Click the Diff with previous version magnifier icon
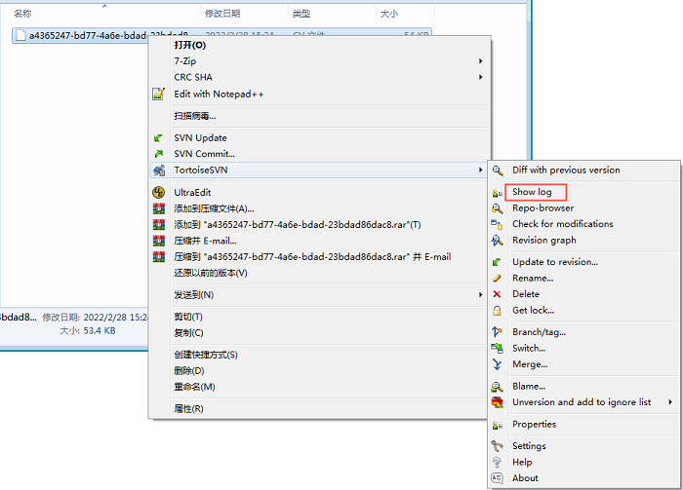This screenshot has width=683, height=490. point(498,170)
